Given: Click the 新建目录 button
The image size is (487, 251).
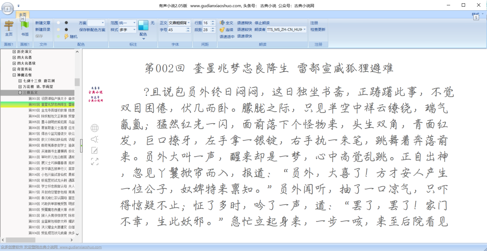Looking at the screenshot, I should tap(43, 30).
